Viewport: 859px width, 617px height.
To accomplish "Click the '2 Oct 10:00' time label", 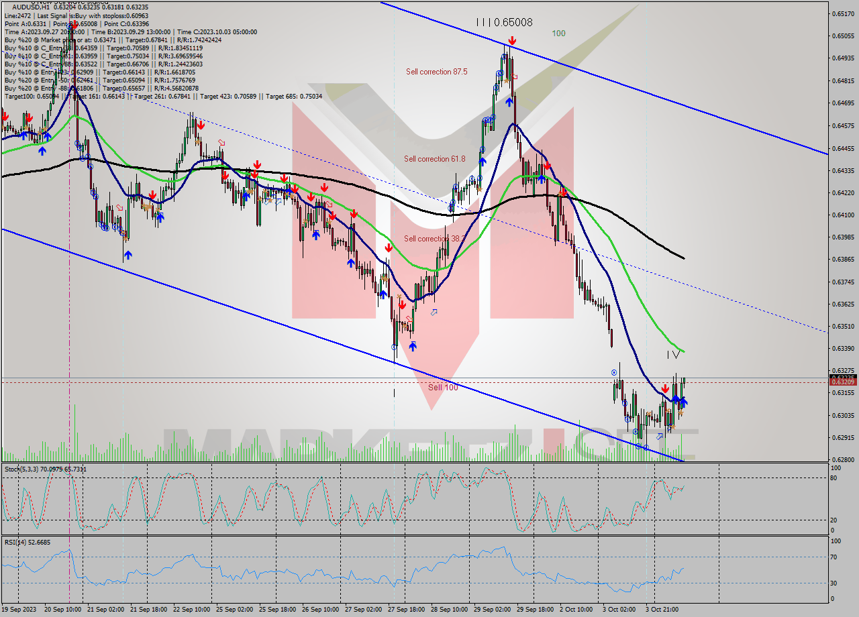I will pyautogui.click(x=576, y=609).
